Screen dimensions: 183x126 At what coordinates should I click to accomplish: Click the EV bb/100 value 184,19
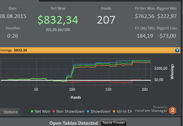point(145,36)
